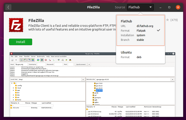The width and height of the screenshot is (186, 120).
Task: Select the Flathub Flatpak source option
Action: point(140,30)
